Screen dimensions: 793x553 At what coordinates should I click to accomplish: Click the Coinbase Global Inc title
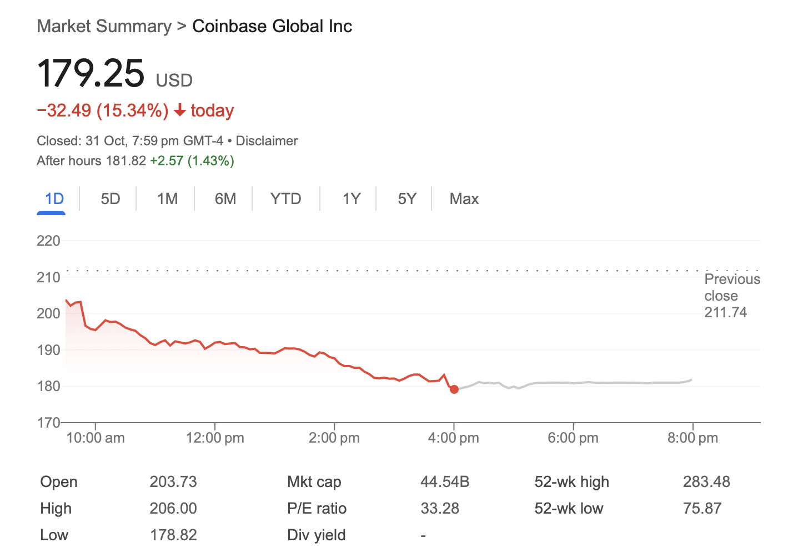(x=272, y=26)
